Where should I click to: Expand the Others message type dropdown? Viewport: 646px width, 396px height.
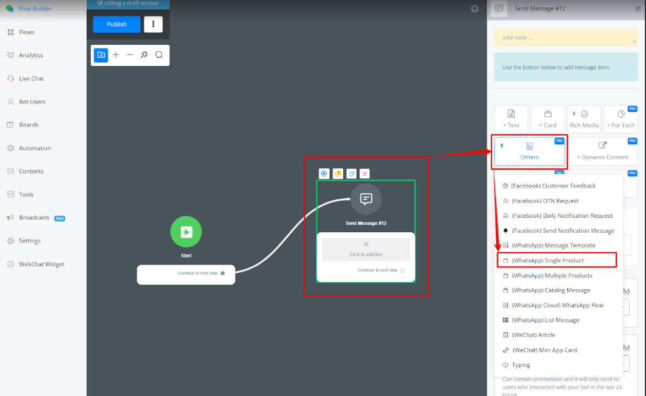[529, 151]
